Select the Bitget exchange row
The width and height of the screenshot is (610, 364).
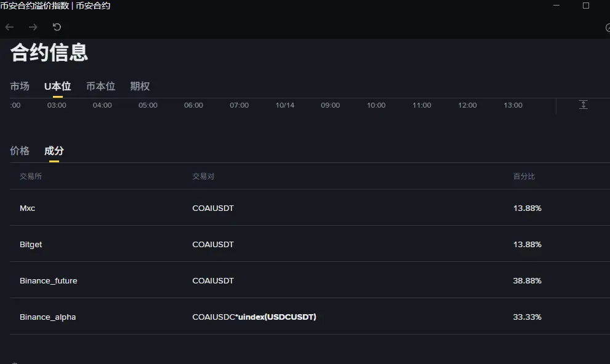31,244
